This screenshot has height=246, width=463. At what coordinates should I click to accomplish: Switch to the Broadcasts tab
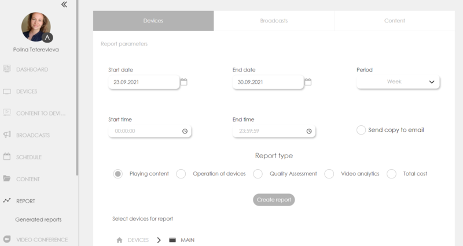coord(274,21)
